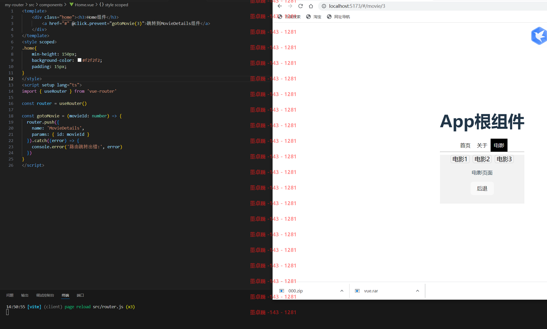
Task: Click the src breadcrumb
Action: pyautogui.click(x=31, y=5)
